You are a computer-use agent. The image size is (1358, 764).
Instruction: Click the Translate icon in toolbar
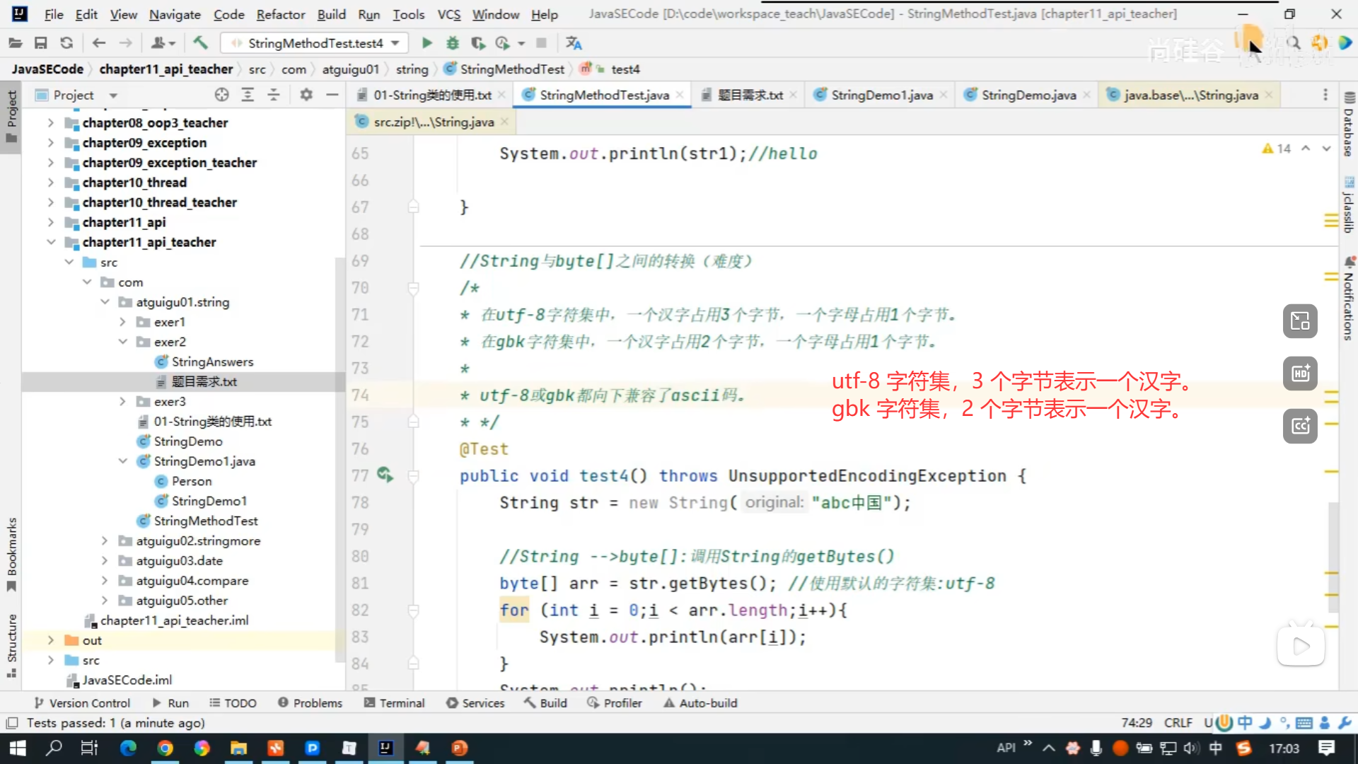(x=574, y=43)
